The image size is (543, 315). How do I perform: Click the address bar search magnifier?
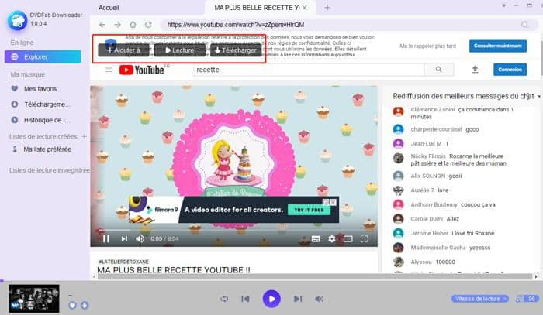click(524, 25)
